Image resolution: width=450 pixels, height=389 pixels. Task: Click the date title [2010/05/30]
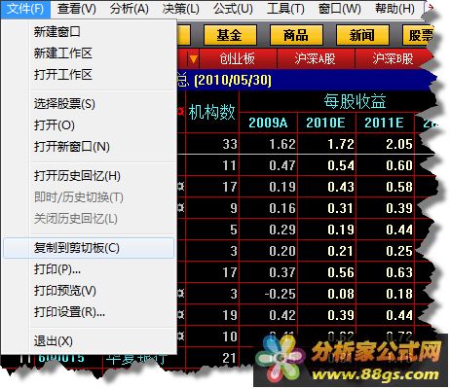tap(233, 80)
